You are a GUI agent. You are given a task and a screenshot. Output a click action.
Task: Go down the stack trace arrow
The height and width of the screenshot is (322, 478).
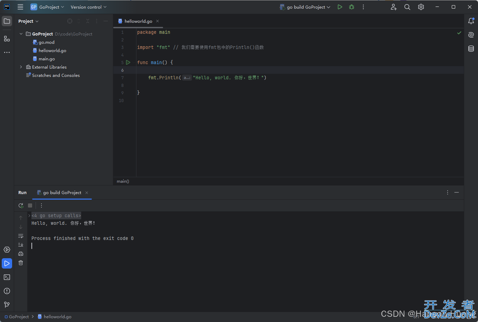pyautogui.click(x=21, y=227)
